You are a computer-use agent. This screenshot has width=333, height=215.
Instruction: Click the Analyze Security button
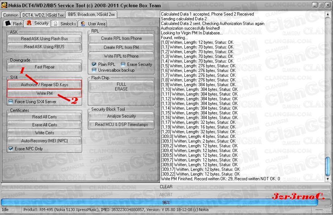(121, 116)
